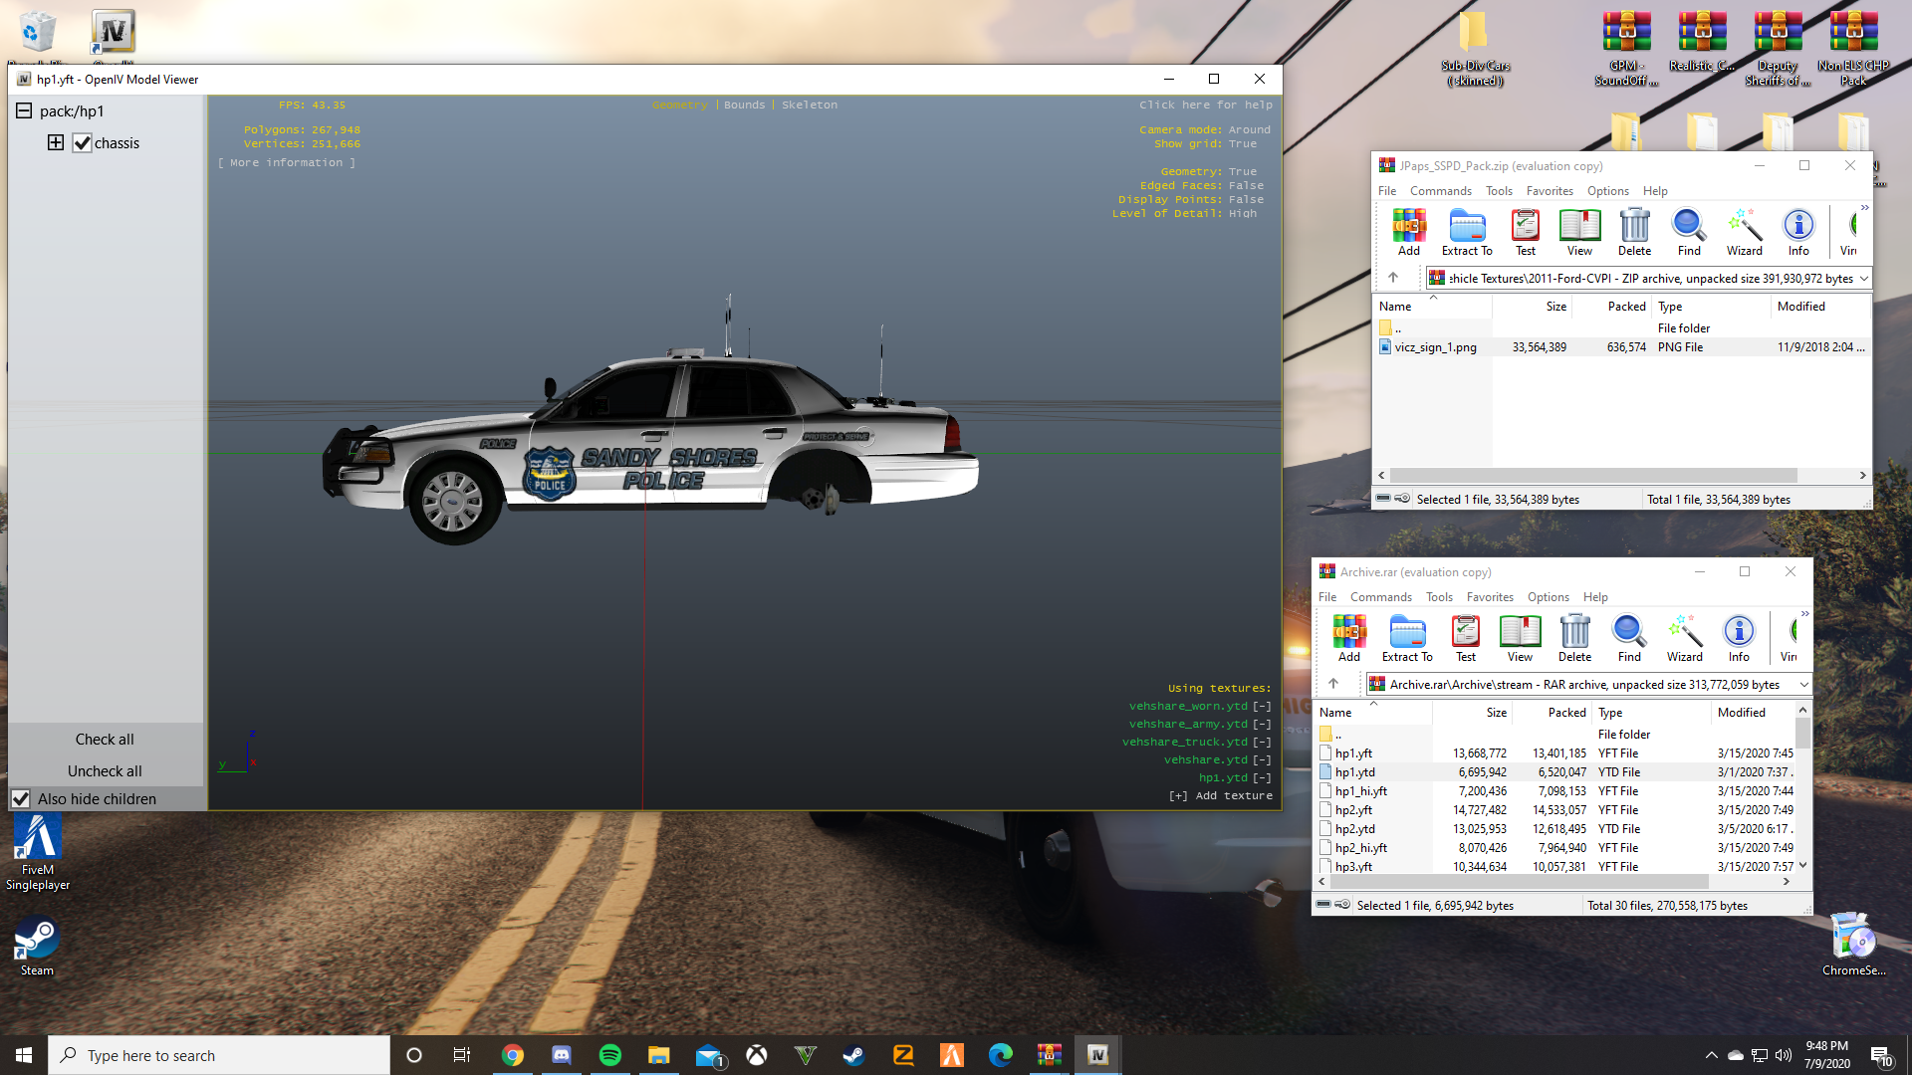Switch to the Skeleton view tab
The height and width of the screenshot is (1075, 1912).
[809, 106]
